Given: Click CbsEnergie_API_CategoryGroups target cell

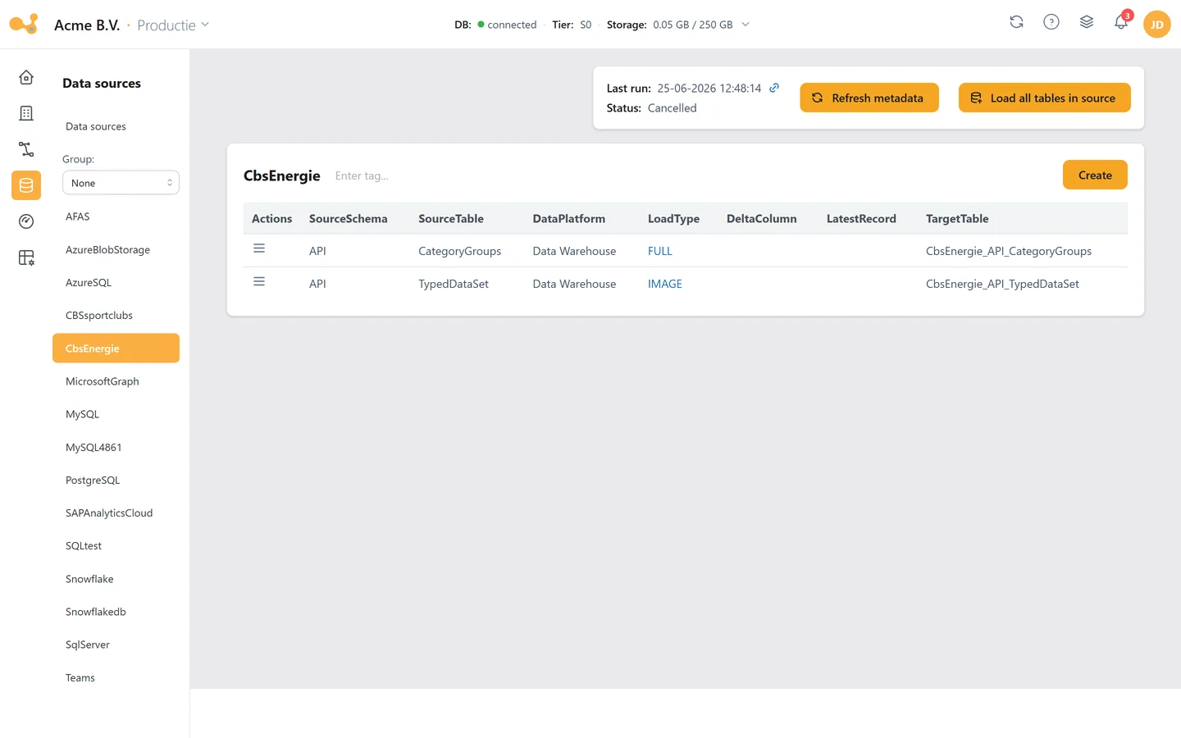Looking at the screenshot, I should pos(1009,251).
